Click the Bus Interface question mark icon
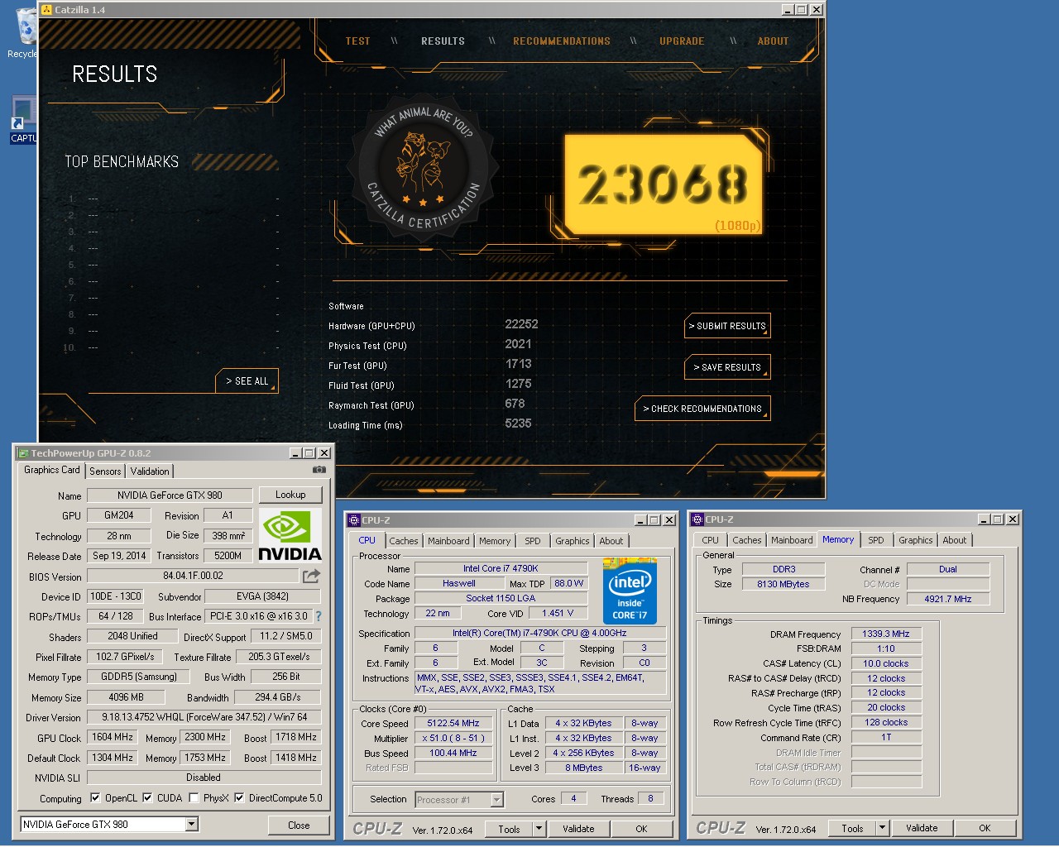The width and height of the screenshot is (1059, 847). pos(319,616)
